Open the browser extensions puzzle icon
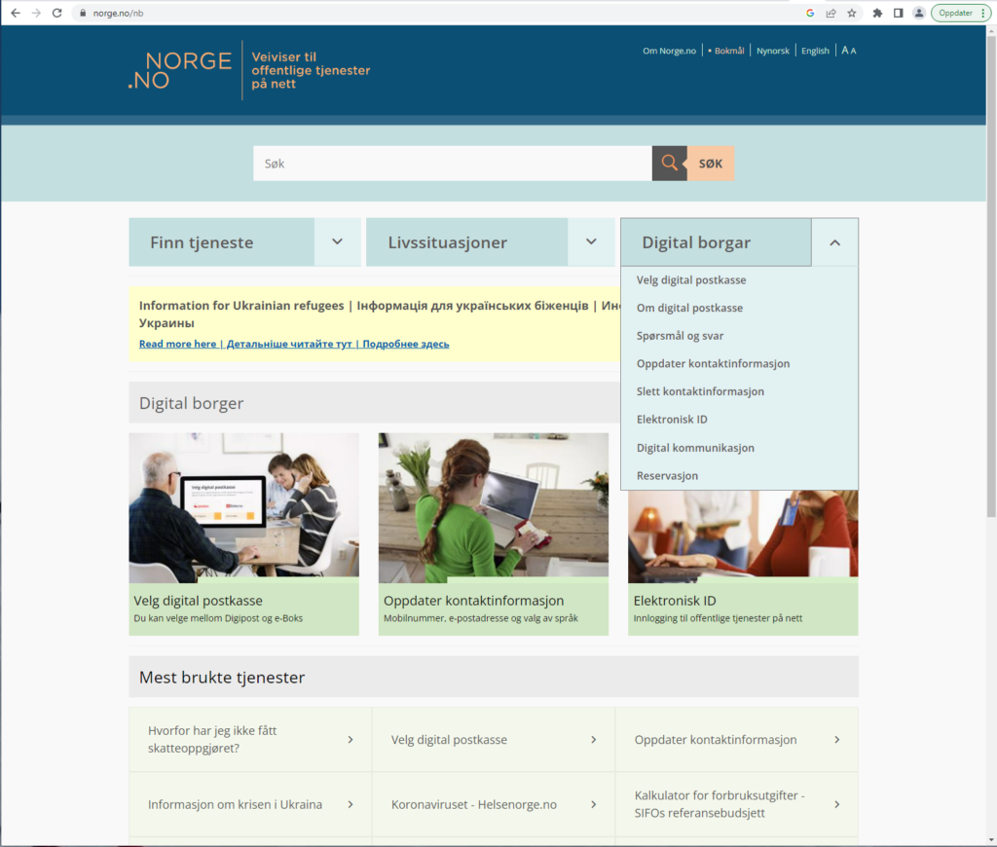 pyautogui.click(x=877, y=13)
